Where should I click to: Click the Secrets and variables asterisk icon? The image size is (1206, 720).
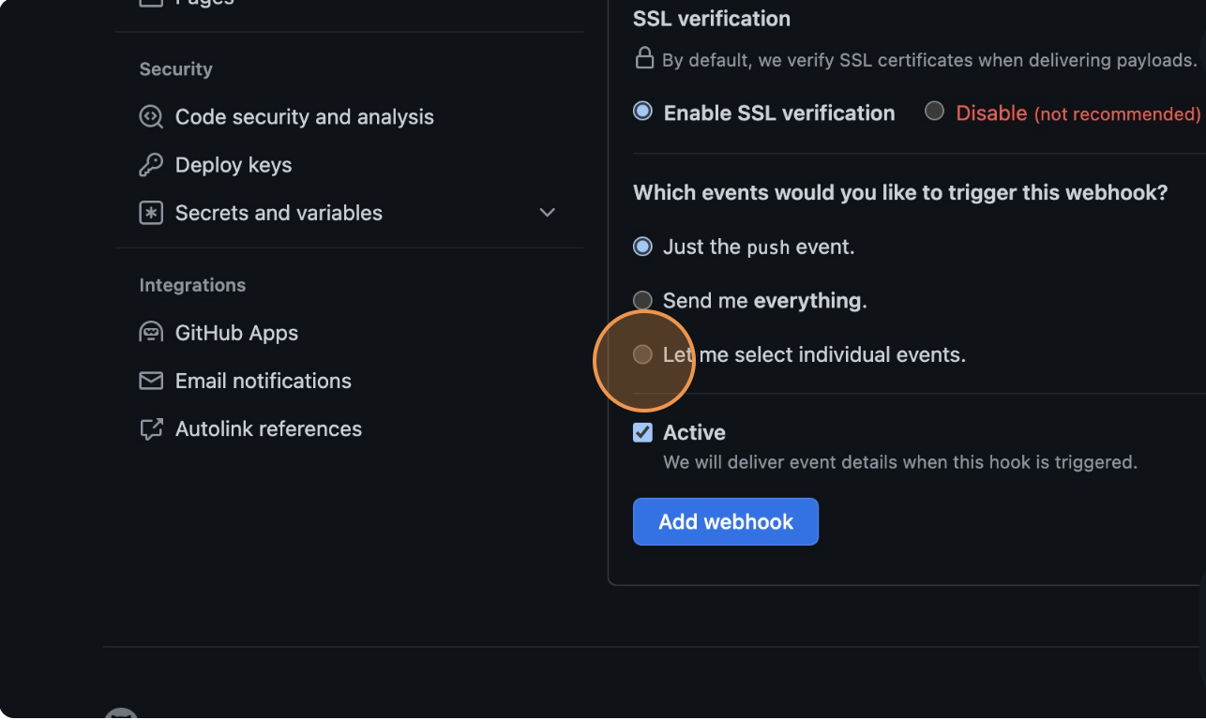tap(151, 213)
